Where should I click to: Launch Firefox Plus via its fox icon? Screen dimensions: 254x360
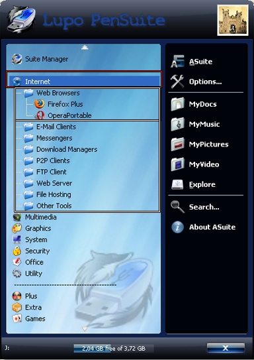click(x=40, y=104)
